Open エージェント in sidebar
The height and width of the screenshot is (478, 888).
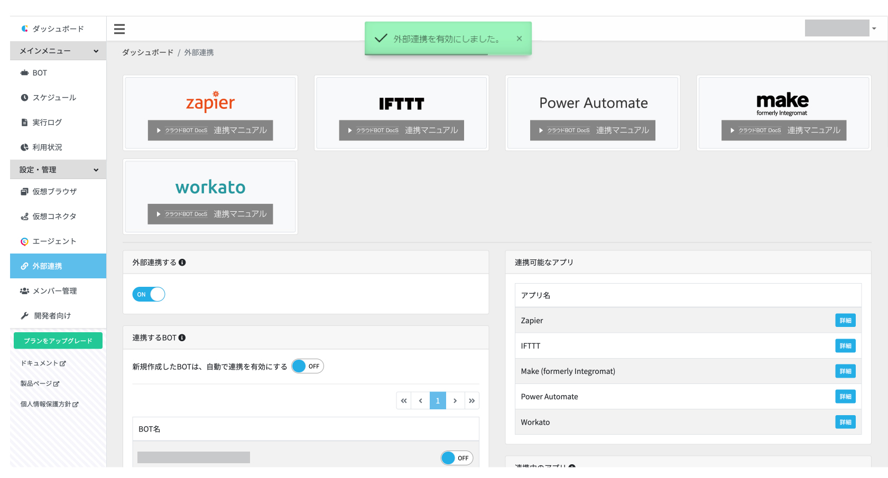click(x=58, y=241)
